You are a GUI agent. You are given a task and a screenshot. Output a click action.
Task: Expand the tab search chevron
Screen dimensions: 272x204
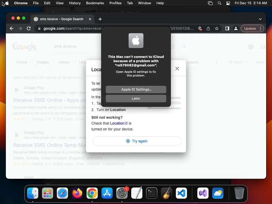[260, 19]
